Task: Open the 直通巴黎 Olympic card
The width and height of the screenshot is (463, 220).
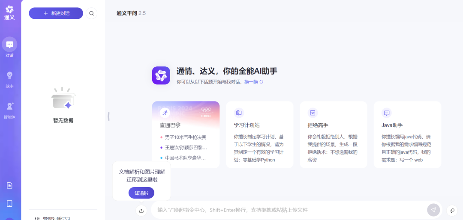Action: 186,135
